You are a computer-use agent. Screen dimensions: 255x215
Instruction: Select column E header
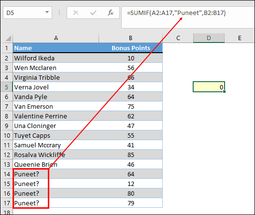[240, 38]
